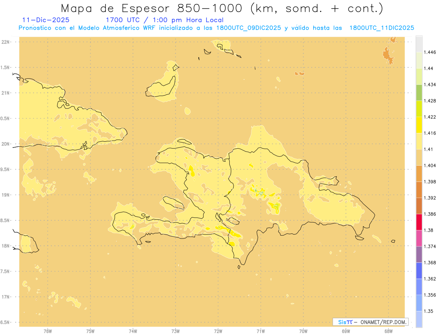This screenshot has height=336, width=436.
Task: Click the 'SisPI - ONAMET/REP.DOM.' credit box
Action: [371, 322]
